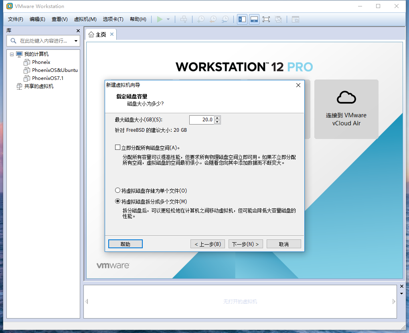Click the VMware Workstation title bar icon
Viewport: 409px width, 333px height.
[9, 6]
